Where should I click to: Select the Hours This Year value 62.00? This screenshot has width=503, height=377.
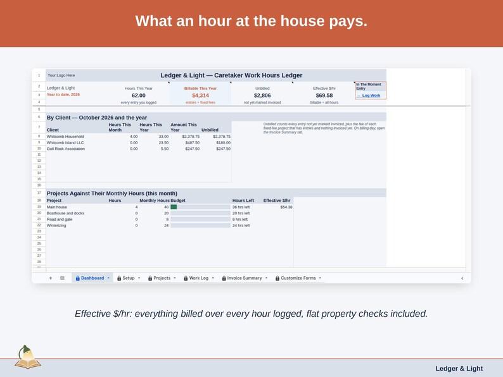point(139,96)
